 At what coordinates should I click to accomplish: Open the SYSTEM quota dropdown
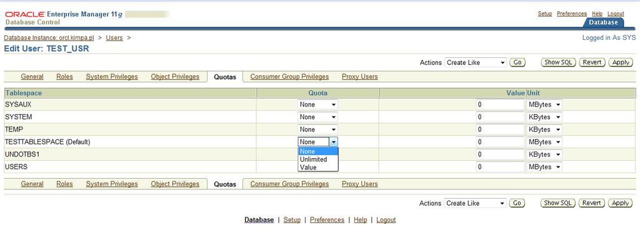317,117
